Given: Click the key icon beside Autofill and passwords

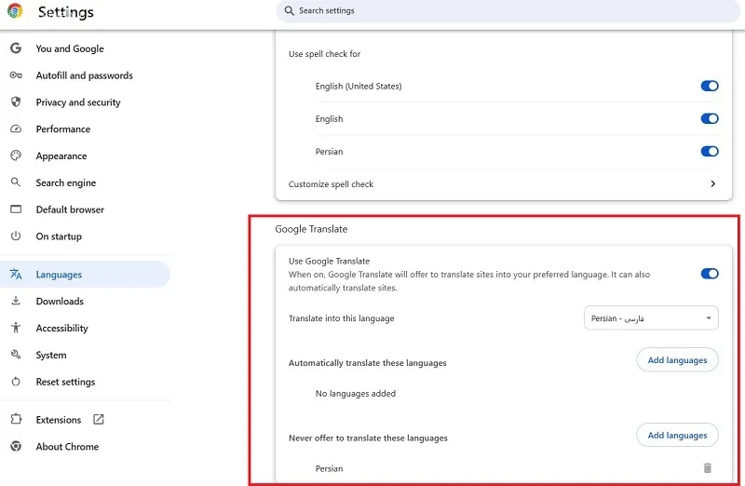Looking at the screenshot, I should pyautogui.click(x=16, y=75).
